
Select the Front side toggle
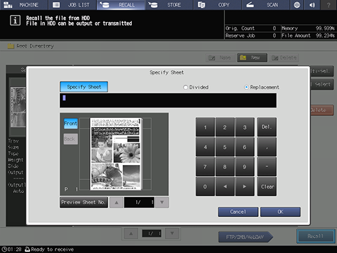(70, 123)
